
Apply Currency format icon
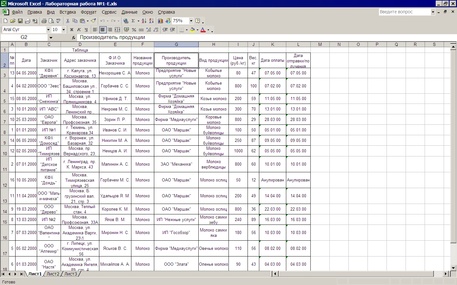127,29
